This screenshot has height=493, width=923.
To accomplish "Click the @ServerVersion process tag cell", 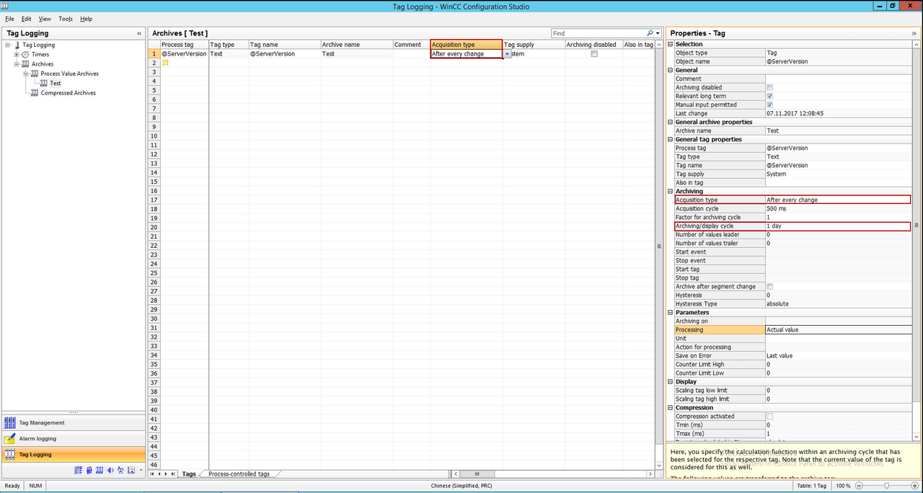I will (184, 54).
